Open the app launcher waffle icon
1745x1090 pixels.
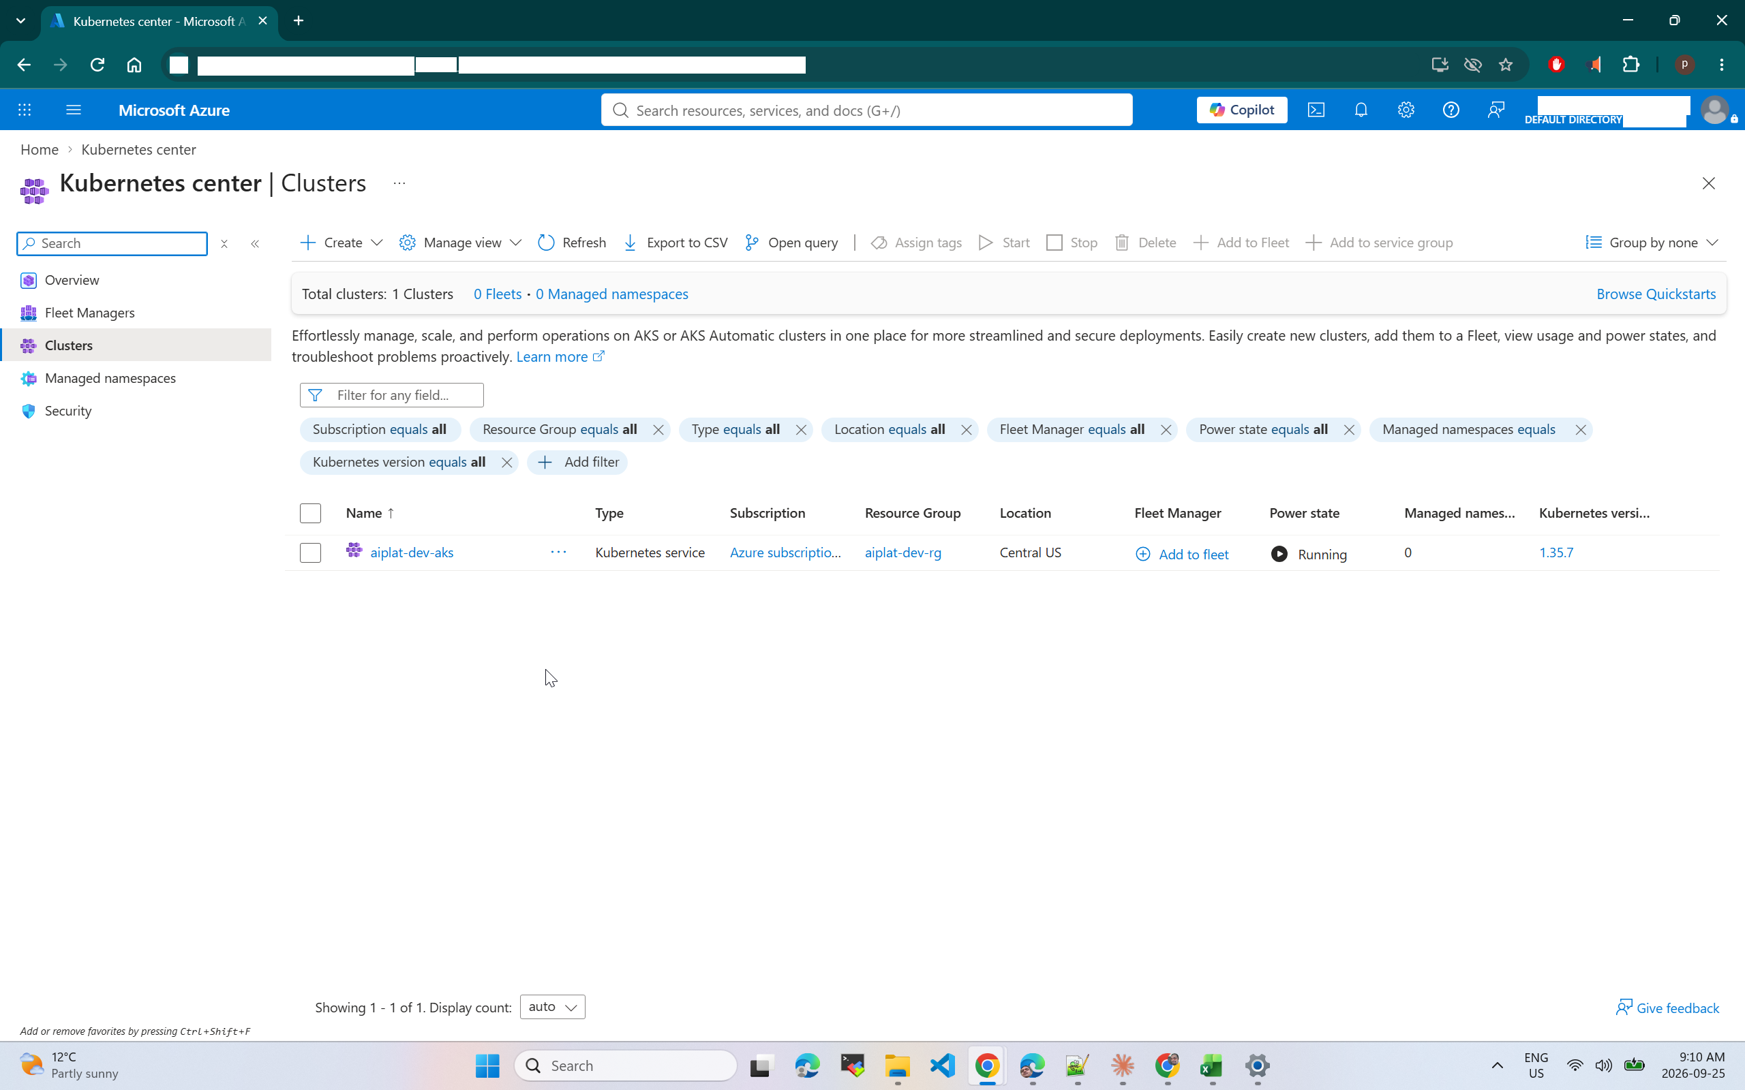pos(25,110)
